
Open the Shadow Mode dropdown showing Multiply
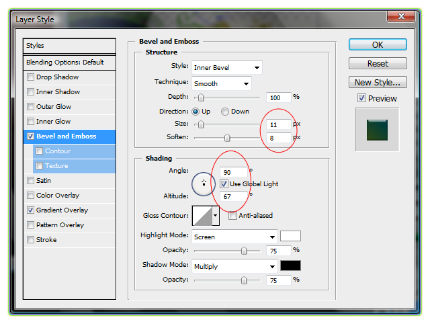pyautogui.click(x=234, y=266)
